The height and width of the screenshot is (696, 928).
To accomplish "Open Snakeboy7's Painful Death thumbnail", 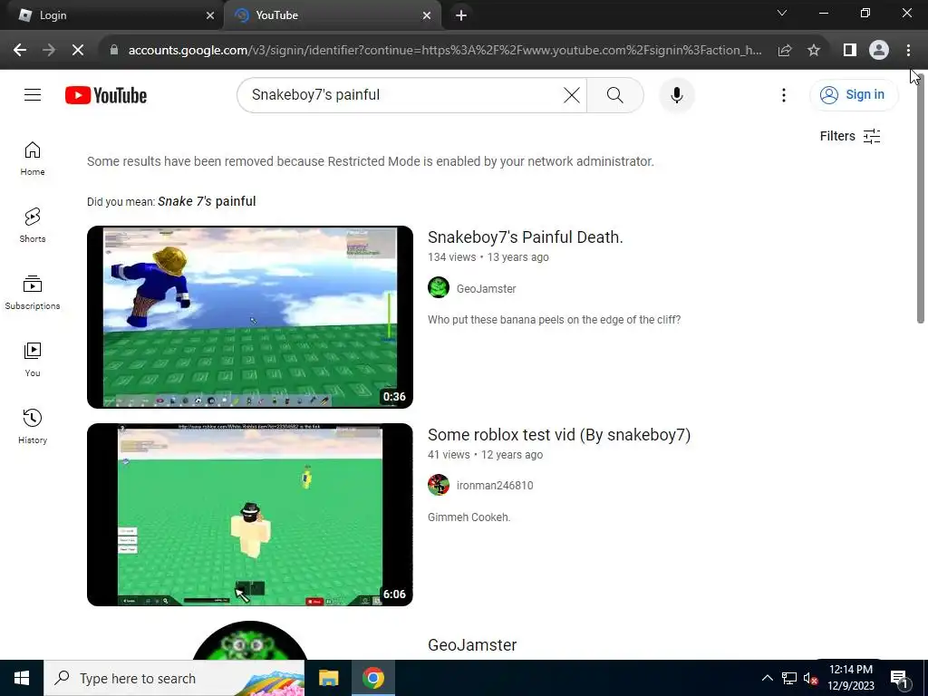I will pos(250,316).
